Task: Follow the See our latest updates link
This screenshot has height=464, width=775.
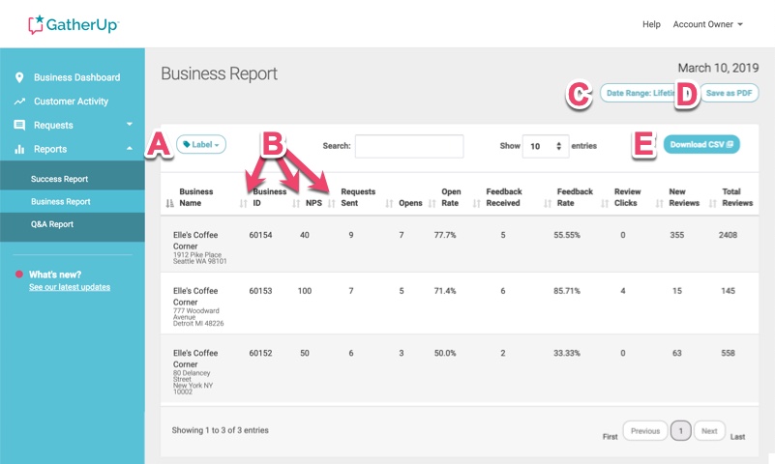Action: [x=70, y=287]
